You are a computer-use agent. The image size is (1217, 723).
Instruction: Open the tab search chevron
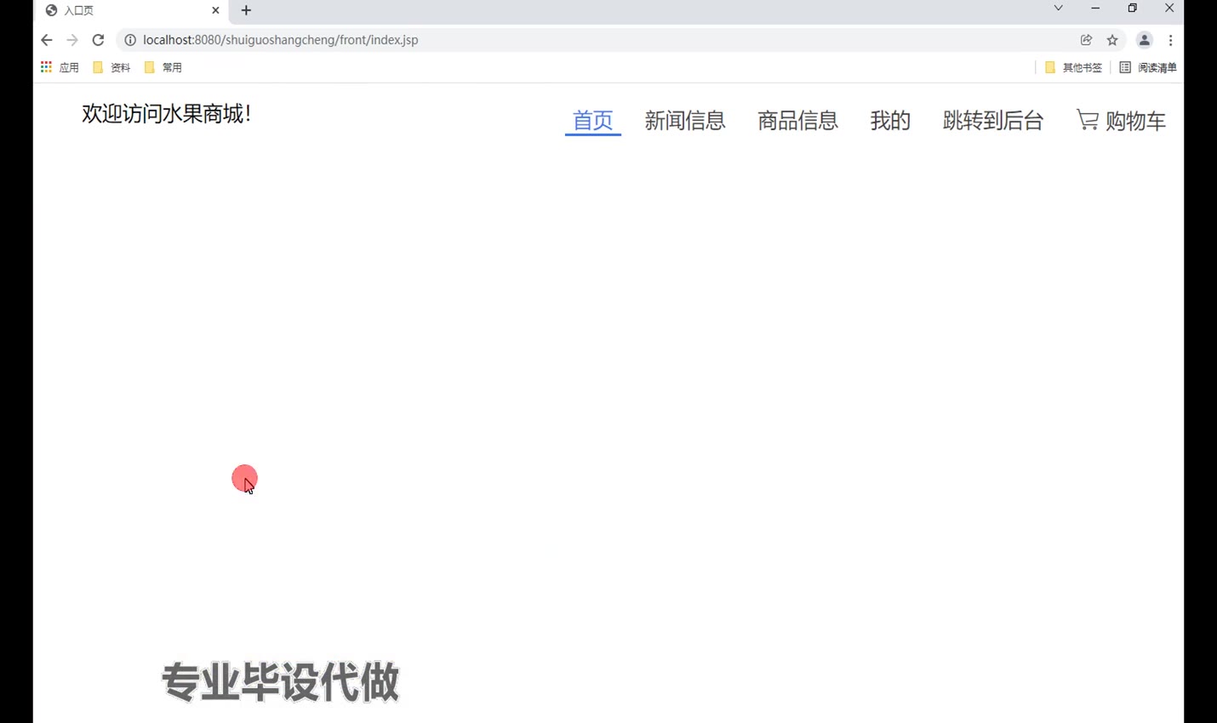pos(1058,9)
